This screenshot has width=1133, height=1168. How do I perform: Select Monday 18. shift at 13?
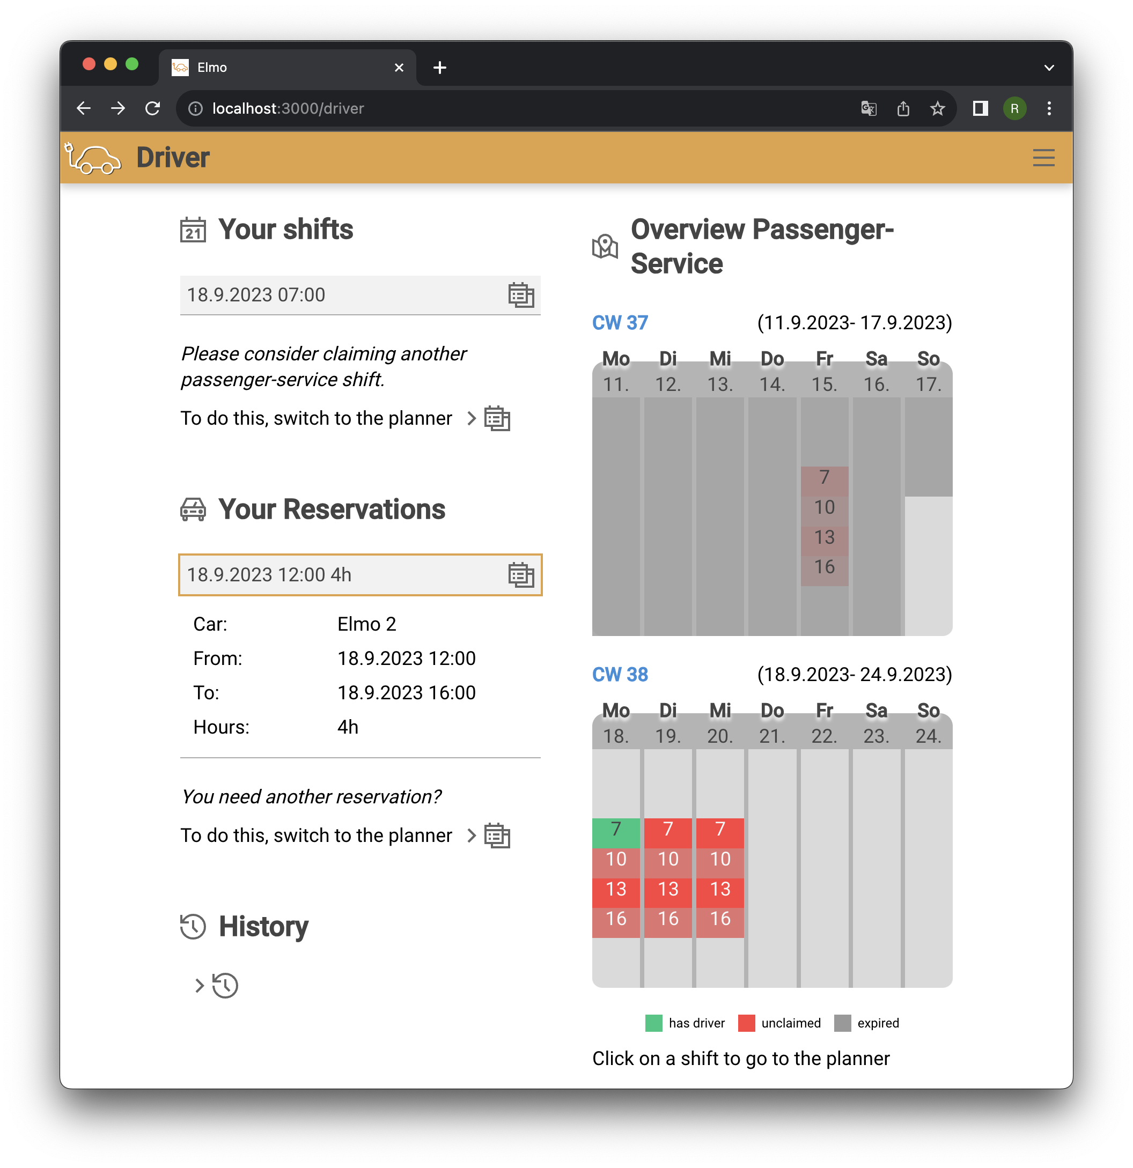616,893
